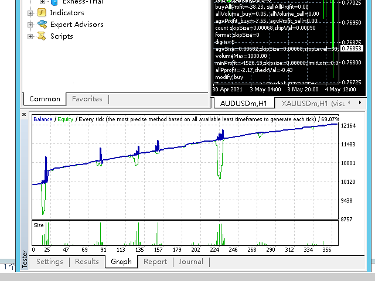This screenshot has height=281, width=375.
Task: Click the Scripts scroll icon
Action: click(42, 36)
